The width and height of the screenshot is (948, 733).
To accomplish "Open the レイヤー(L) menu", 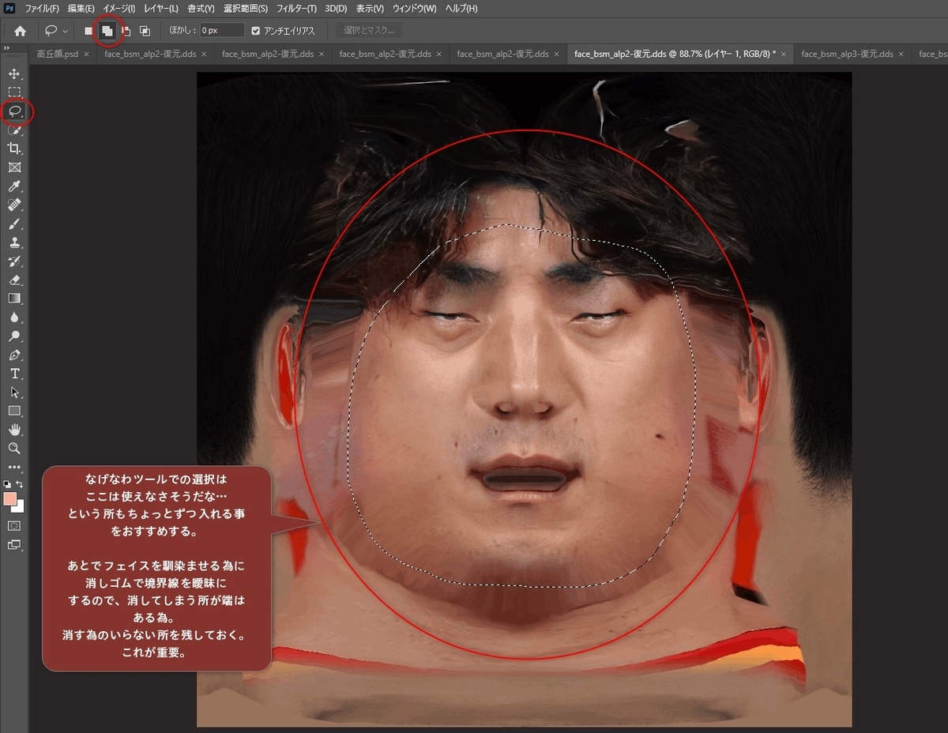I will coord(161,9).
